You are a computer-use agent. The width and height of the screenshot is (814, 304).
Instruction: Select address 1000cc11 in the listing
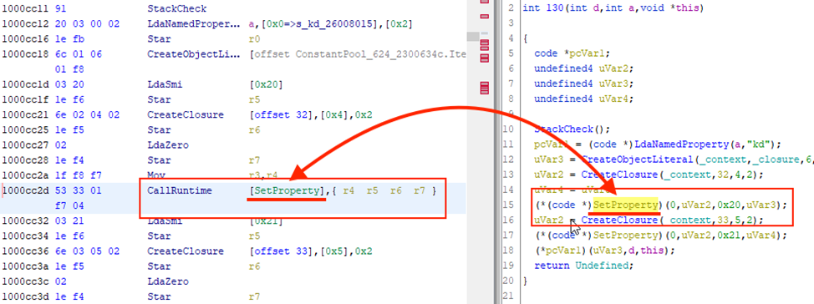[26, 9]
